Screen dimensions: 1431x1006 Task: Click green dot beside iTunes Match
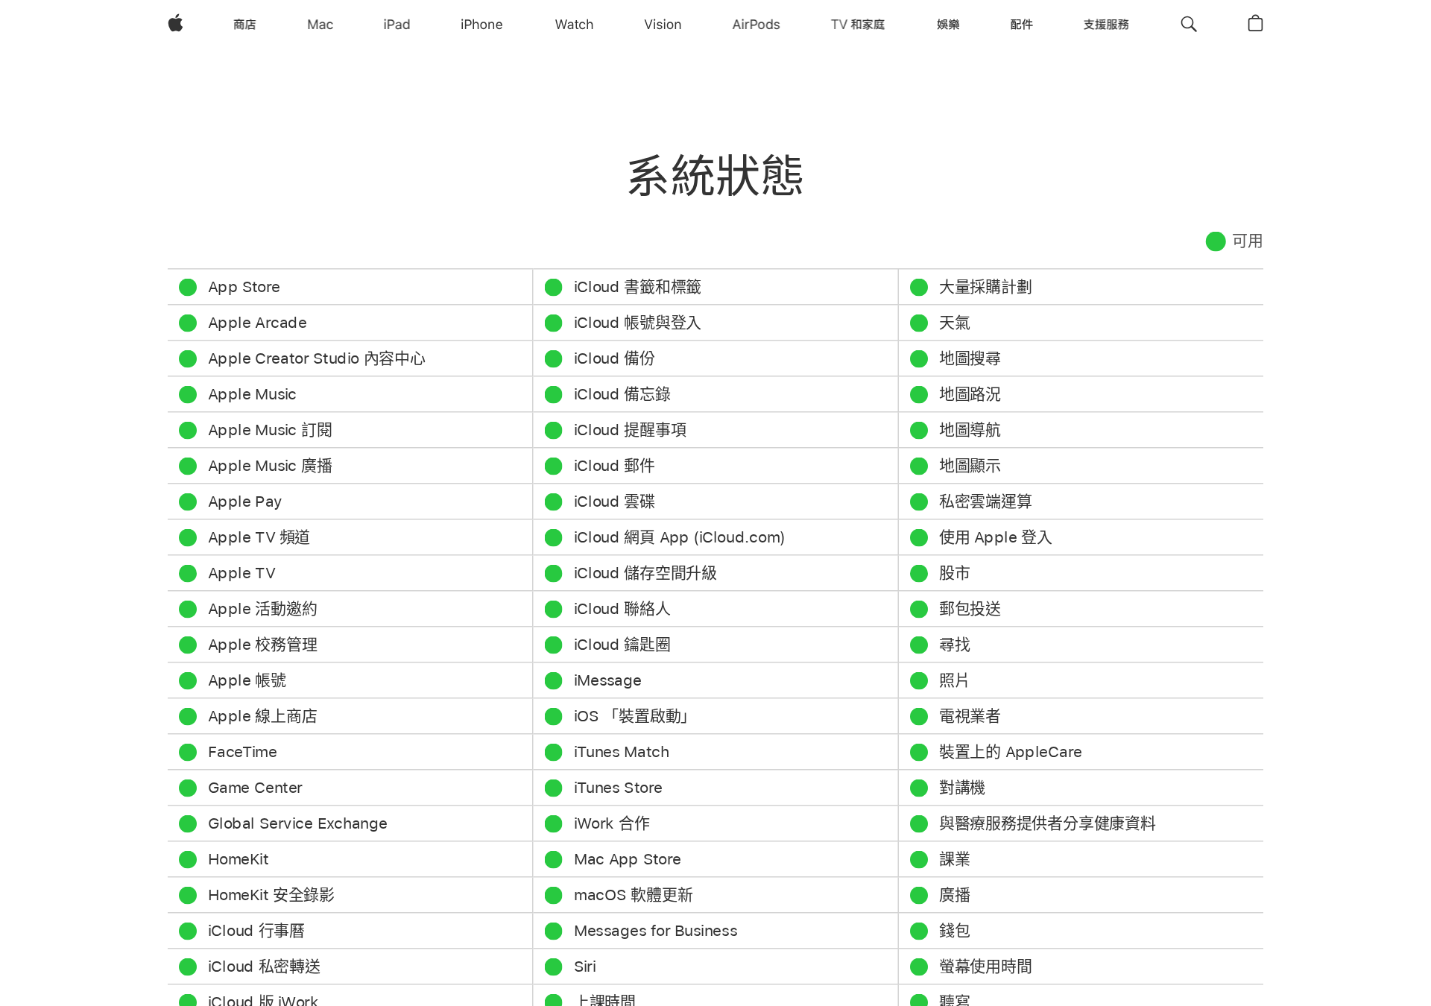pyautogui.click(x=553, y=752)
